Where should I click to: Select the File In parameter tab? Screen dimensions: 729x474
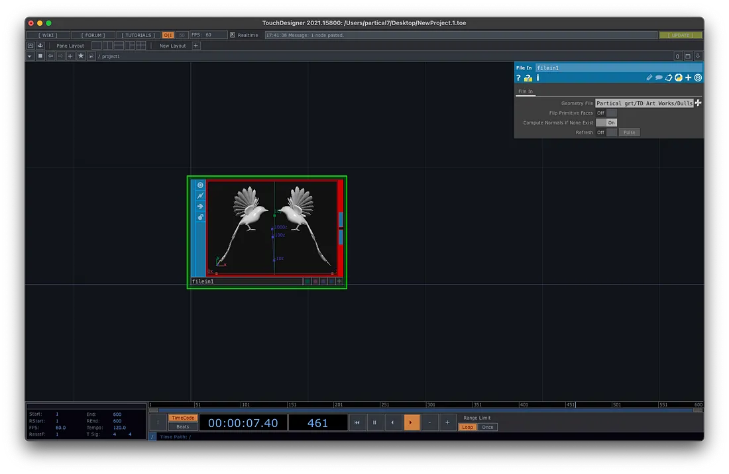point(526,91)
